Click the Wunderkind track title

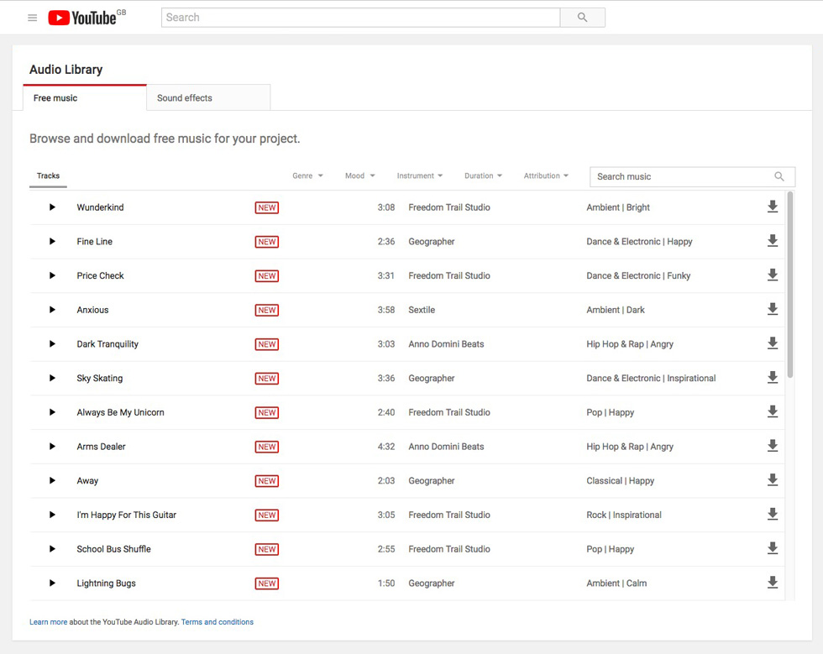click(100, 207)
